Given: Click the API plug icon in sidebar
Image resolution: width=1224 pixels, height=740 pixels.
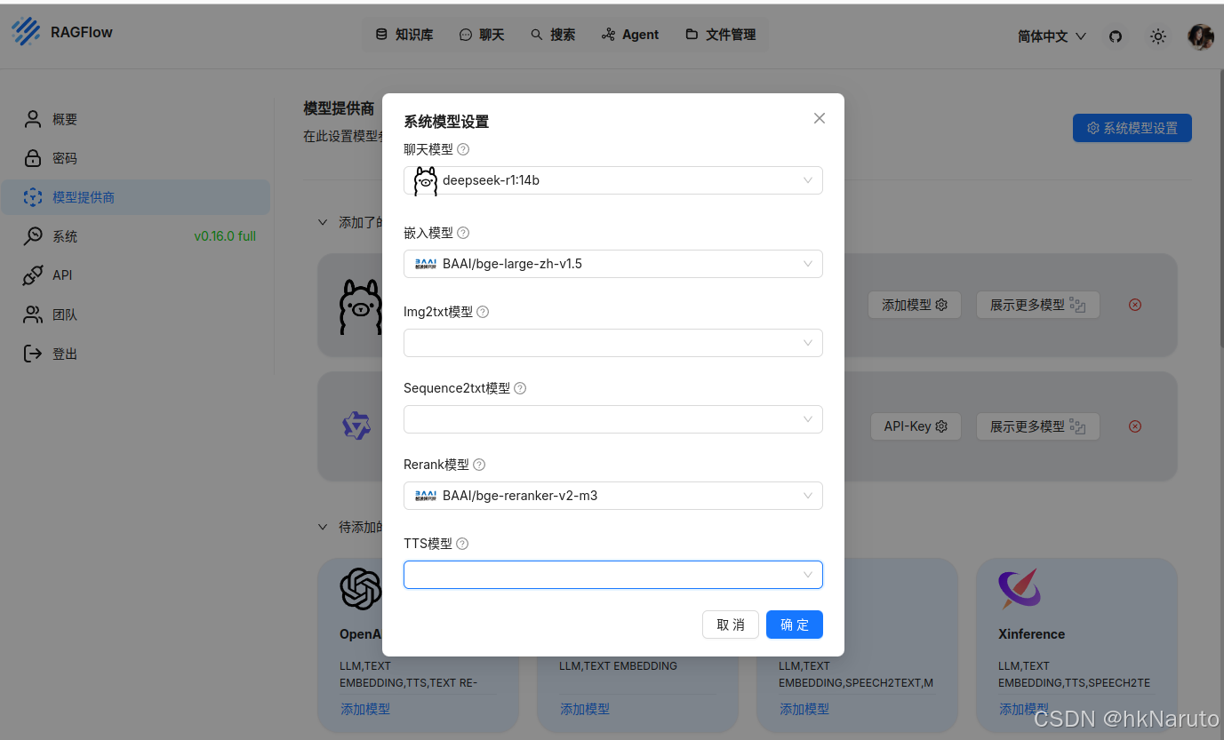Looking at the screenshot, I should coord(33,275).
